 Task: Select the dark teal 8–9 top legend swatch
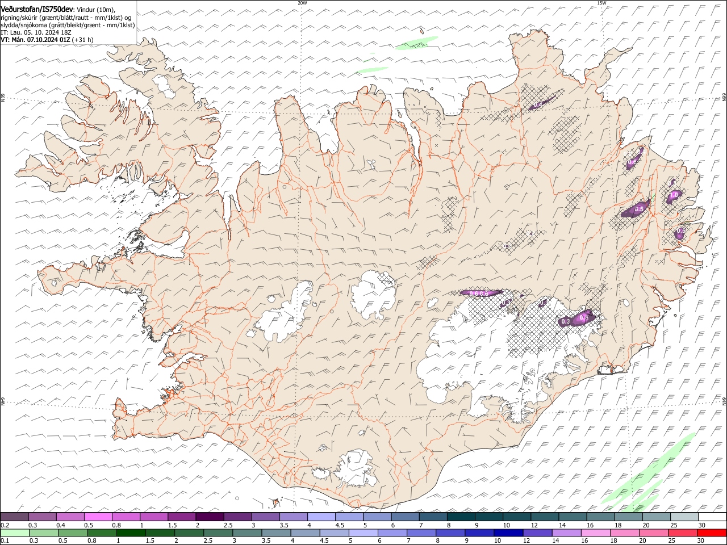tap(461, 517)
